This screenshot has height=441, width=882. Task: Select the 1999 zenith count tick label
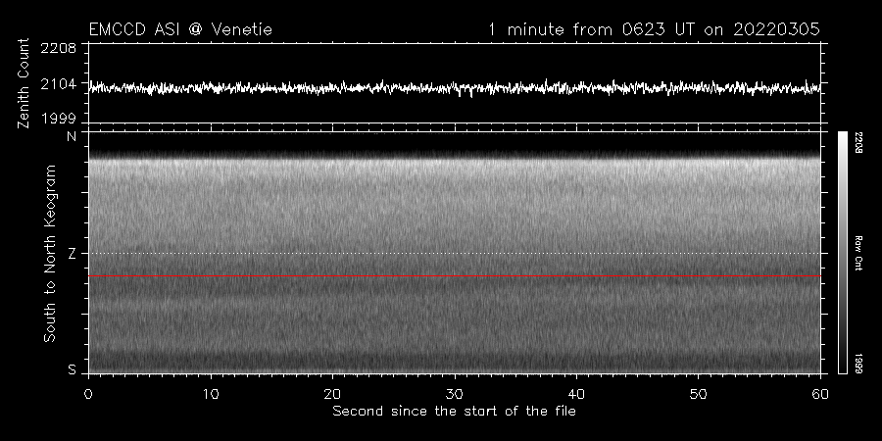pos(59,119)
